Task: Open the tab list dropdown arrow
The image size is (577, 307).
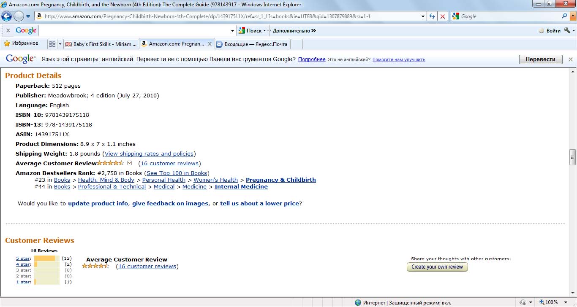Action: [x=60, y=44]
